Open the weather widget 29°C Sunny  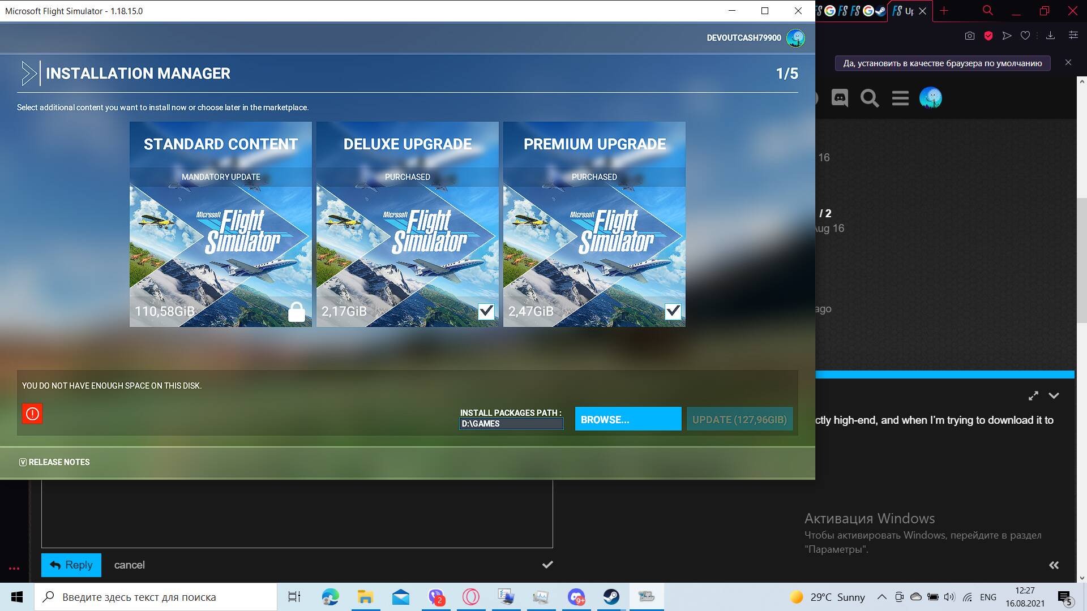click(827, 597)
